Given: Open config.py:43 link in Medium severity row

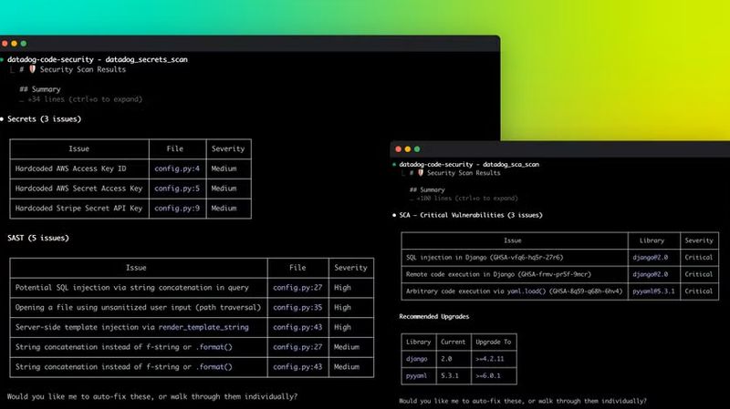Looking at the screenshot, I should tap(297, 367).
